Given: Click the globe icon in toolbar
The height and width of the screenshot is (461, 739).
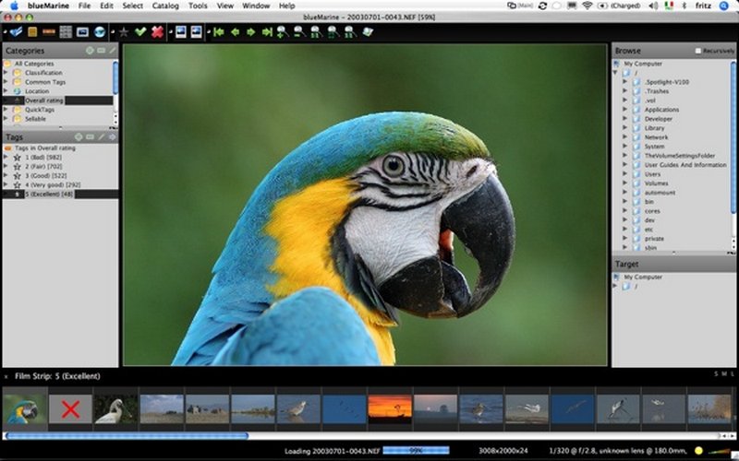Looking at the screenshot, I should (x=100, y=31).
